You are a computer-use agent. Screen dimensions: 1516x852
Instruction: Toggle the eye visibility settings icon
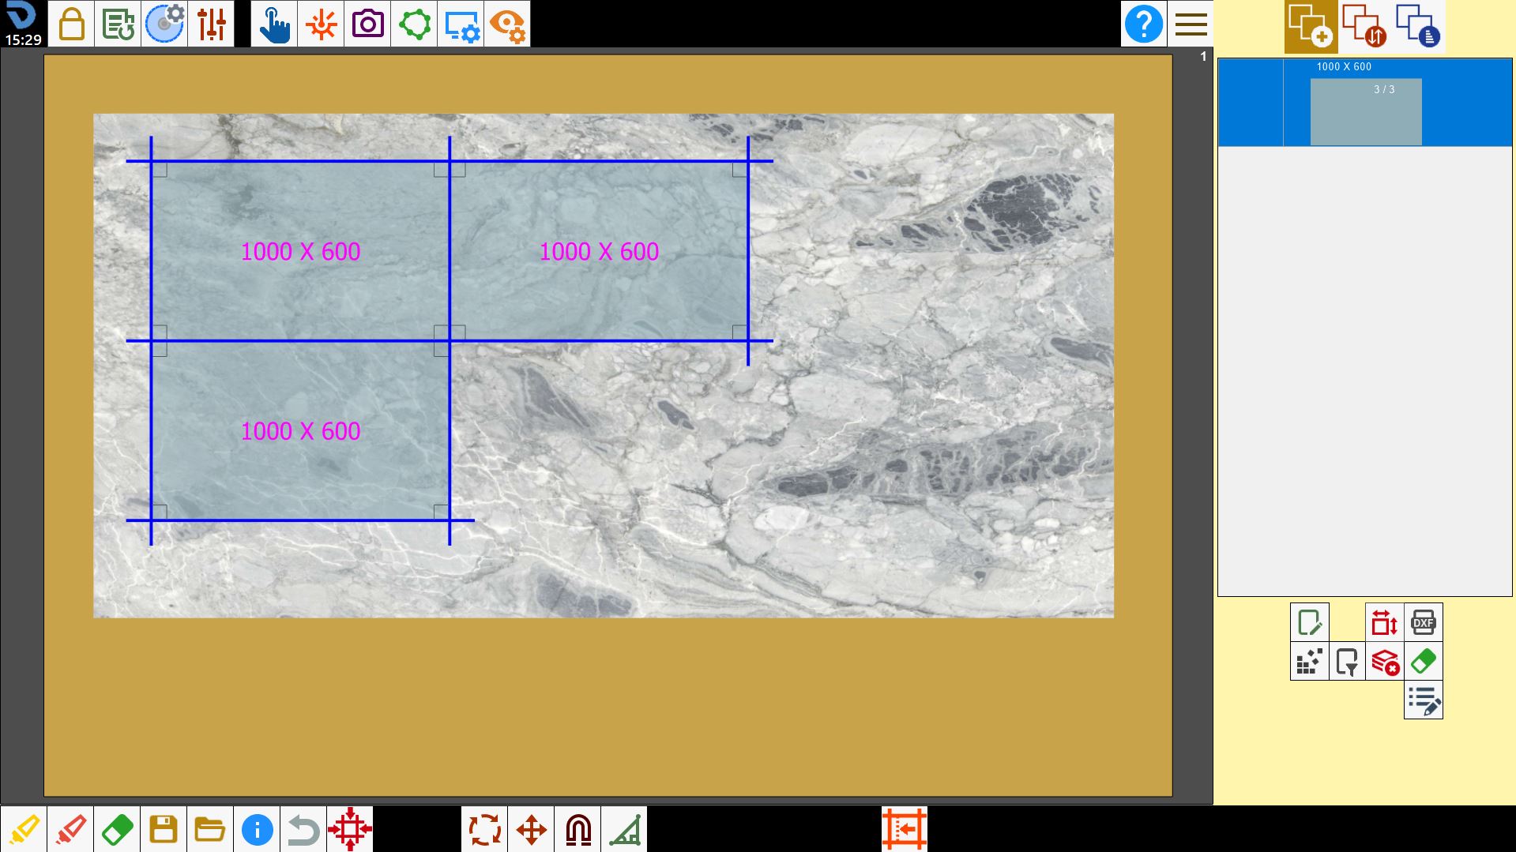coord(507,24)
